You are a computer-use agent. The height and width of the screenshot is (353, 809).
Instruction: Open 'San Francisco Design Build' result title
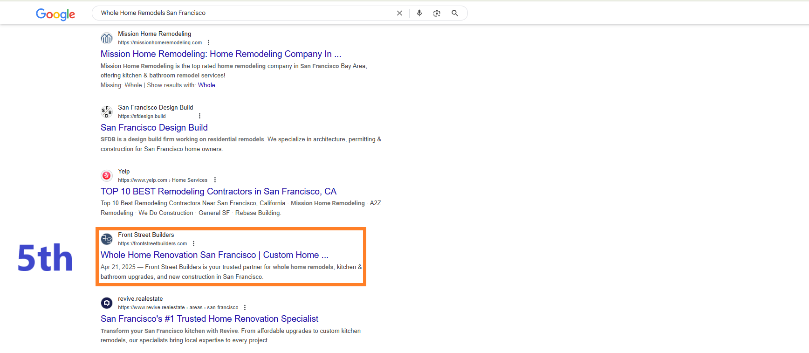(x=154, y=128)
